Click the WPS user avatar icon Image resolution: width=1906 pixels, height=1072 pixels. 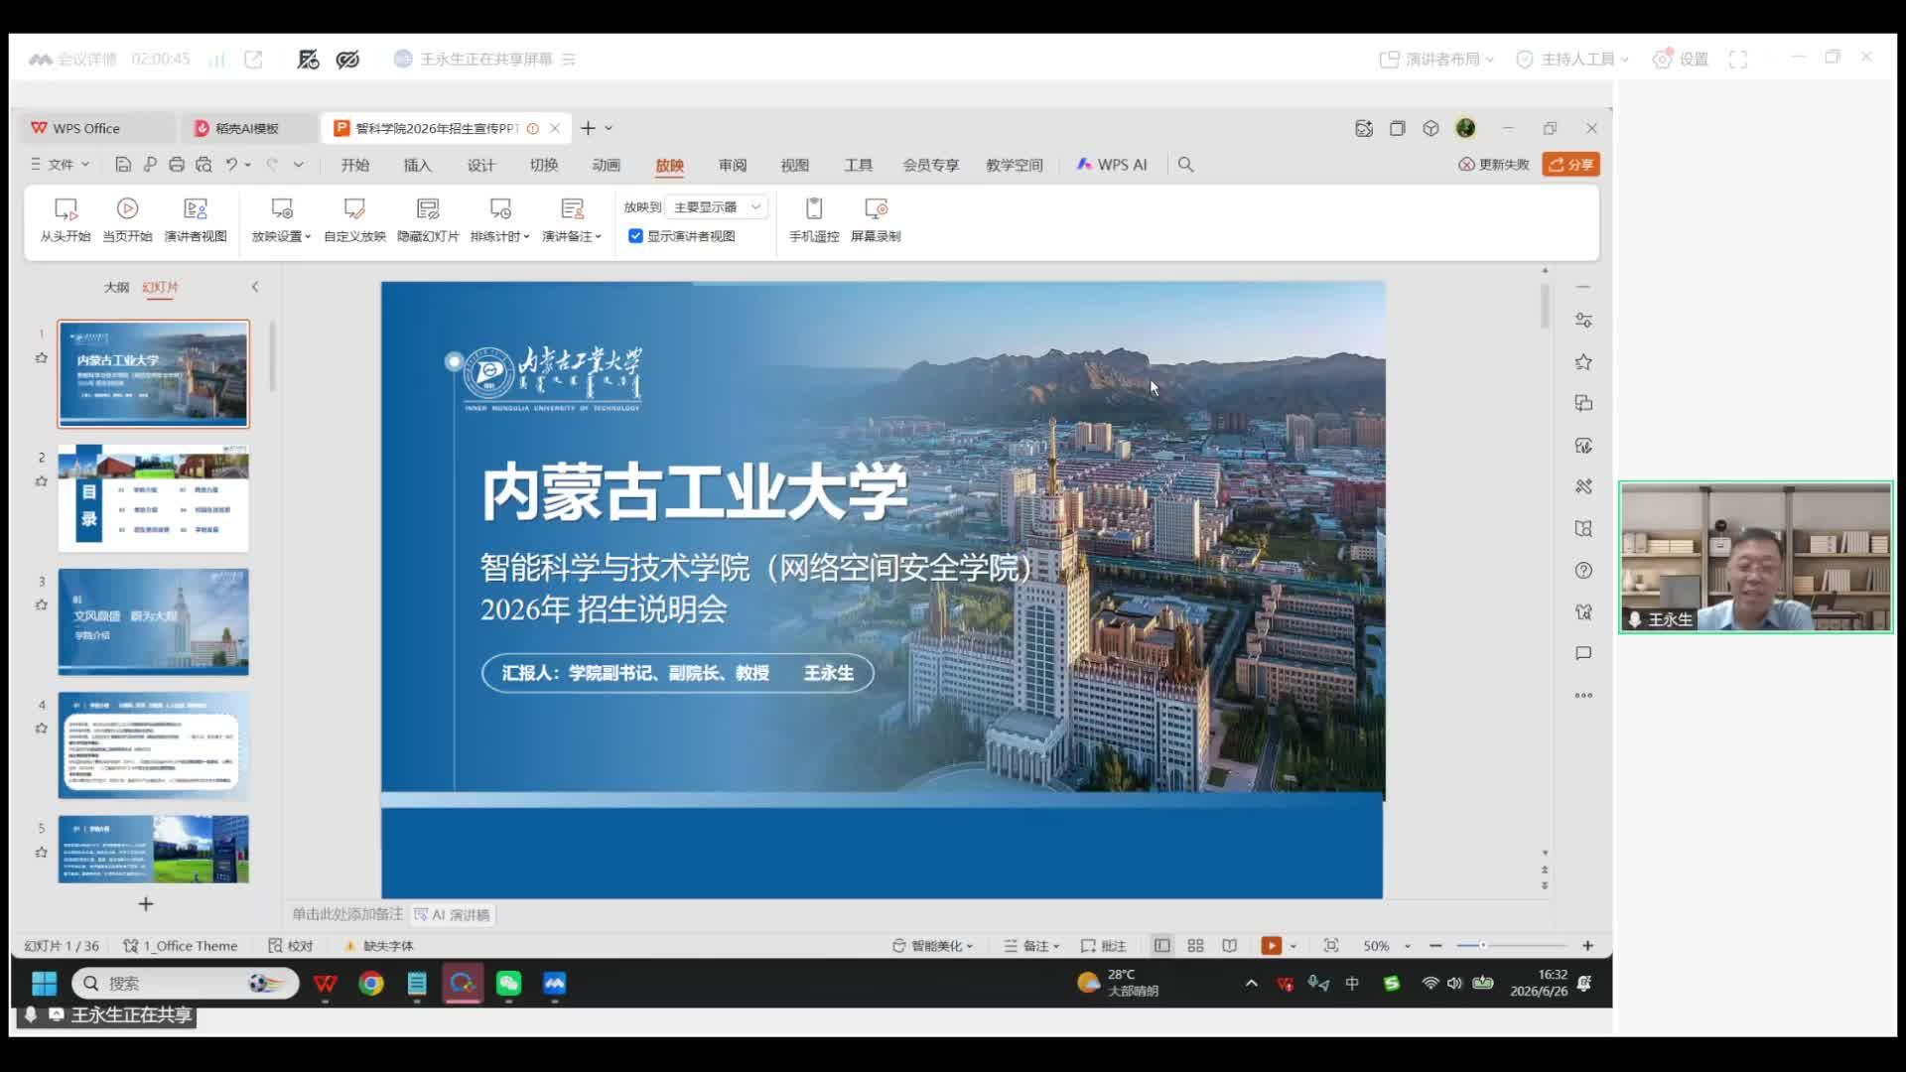(1465, 128)
